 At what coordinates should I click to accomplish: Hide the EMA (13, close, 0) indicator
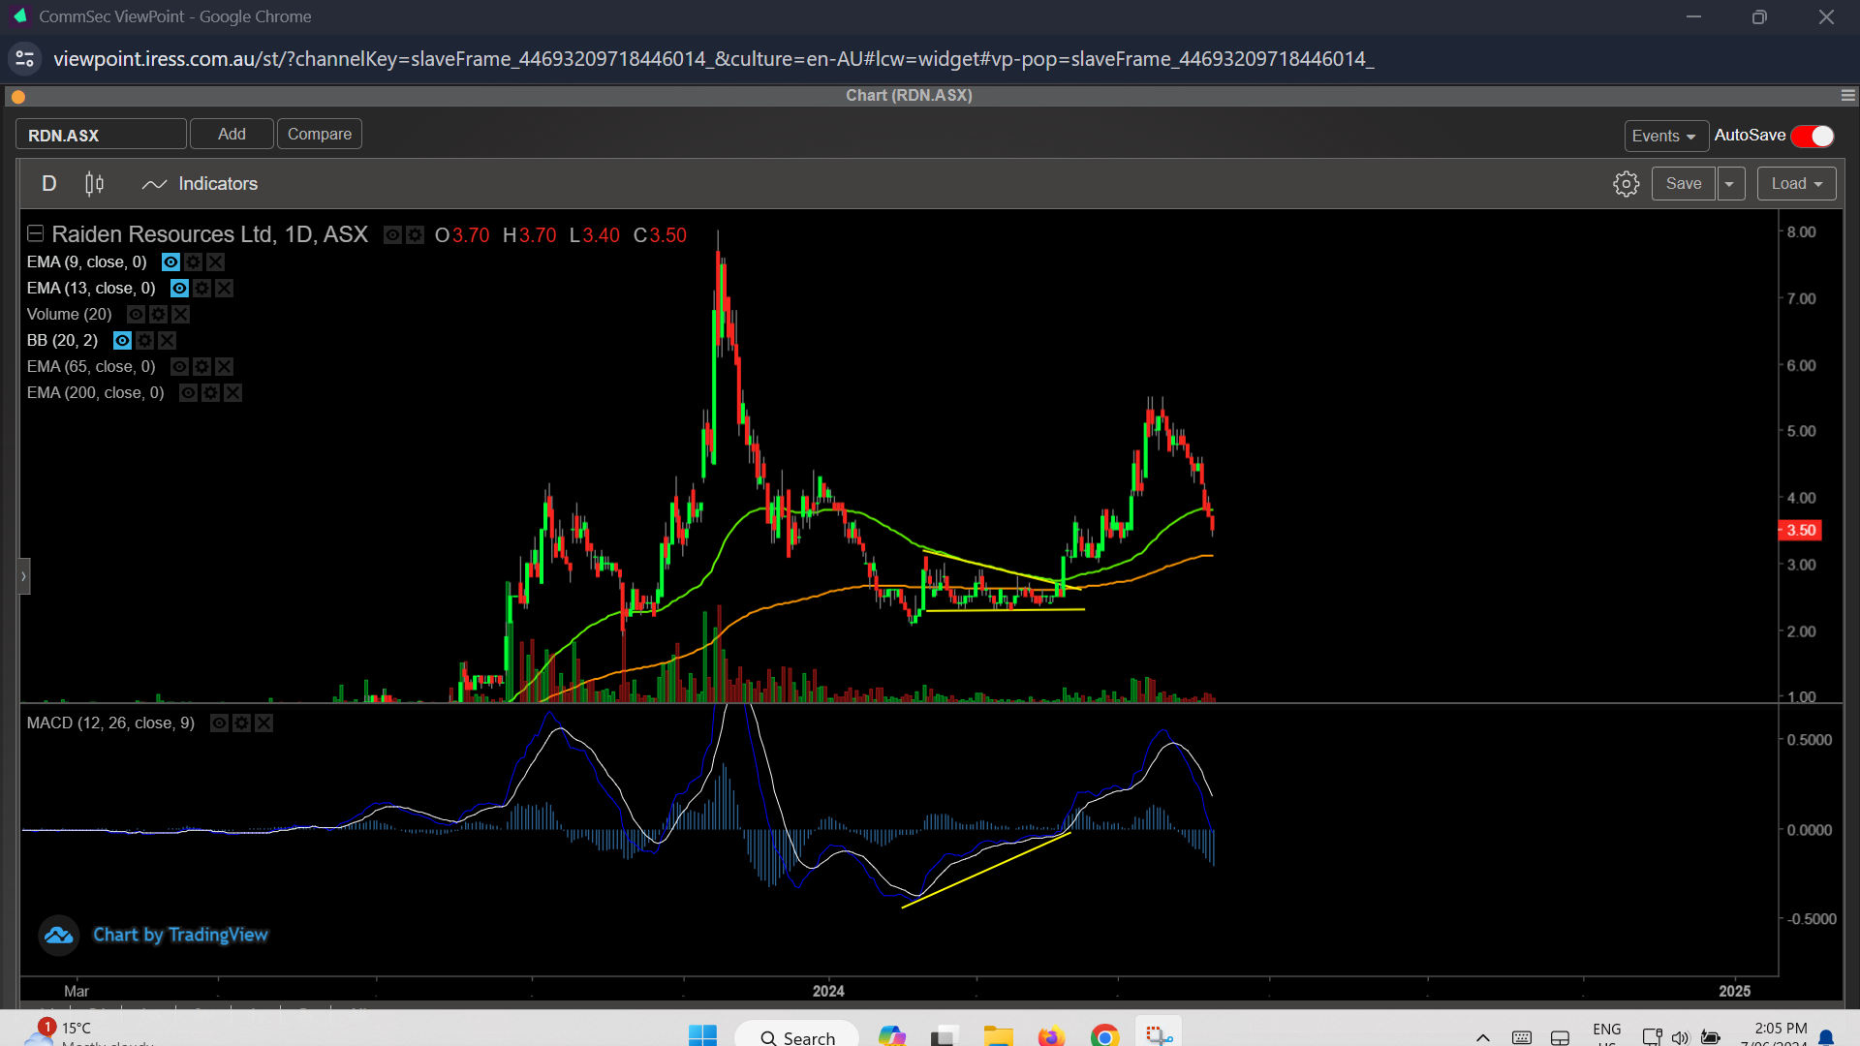coord(179,288)
